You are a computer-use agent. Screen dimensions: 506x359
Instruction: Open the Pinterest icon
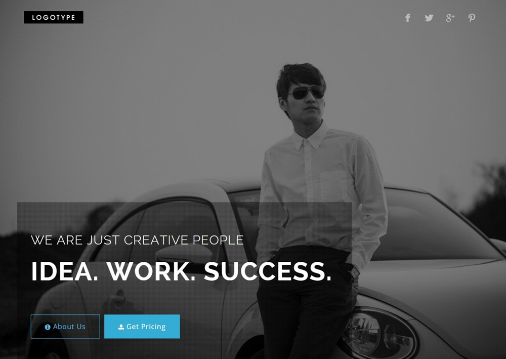472,18
